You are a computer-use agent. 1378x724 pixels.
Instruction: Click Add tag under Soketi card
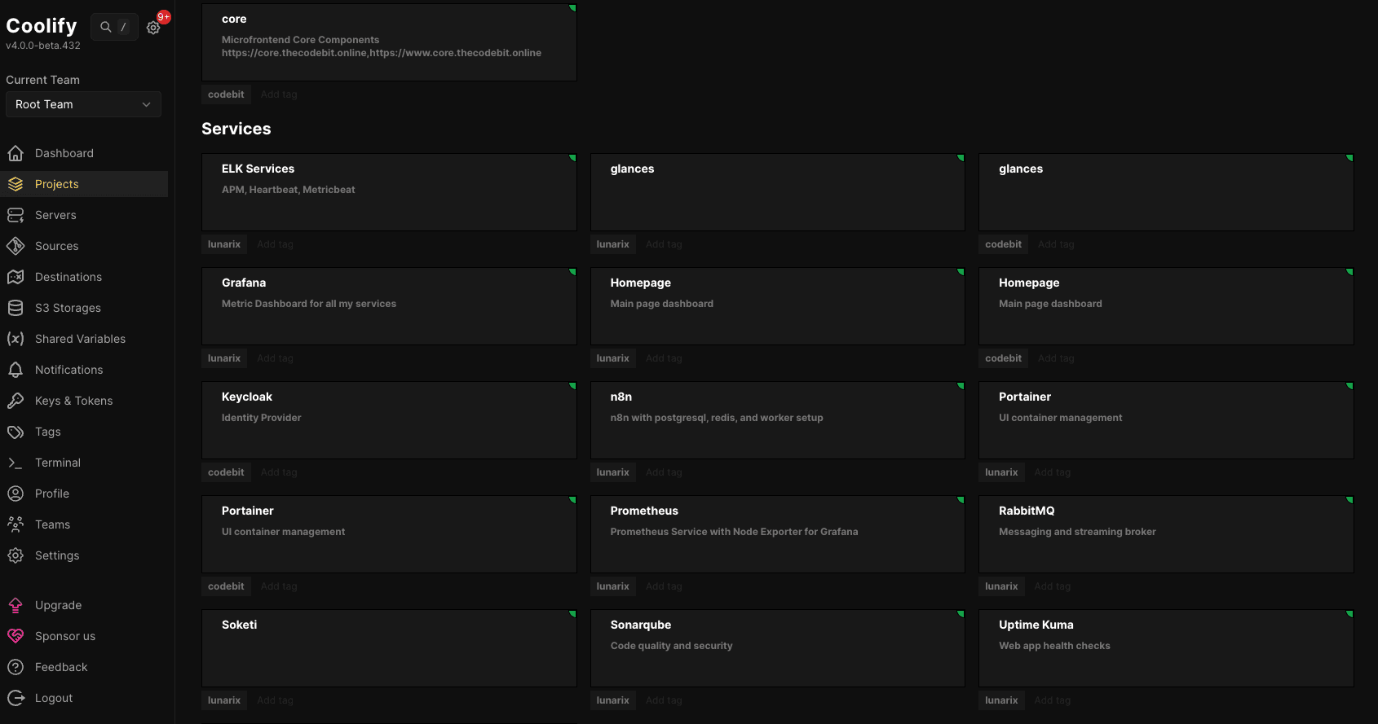[x=275, y=700]
